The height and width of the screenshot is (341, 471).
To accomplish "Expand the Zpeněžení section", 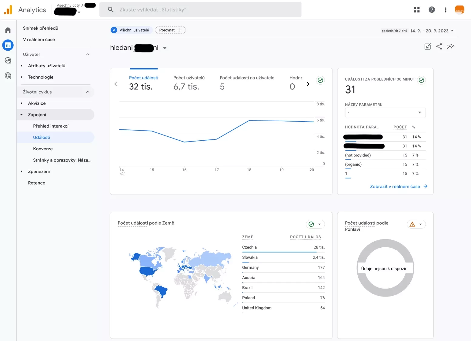I will pyautogui.click(x=22, y=172).
